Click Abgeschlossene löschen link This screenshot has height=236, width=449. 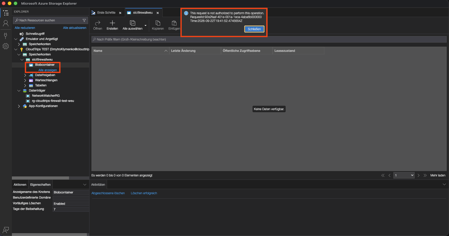[108, 193]
